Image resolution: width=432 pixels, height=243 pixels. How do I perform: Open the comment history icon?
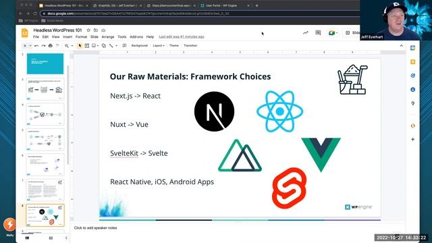coord(318,33)
